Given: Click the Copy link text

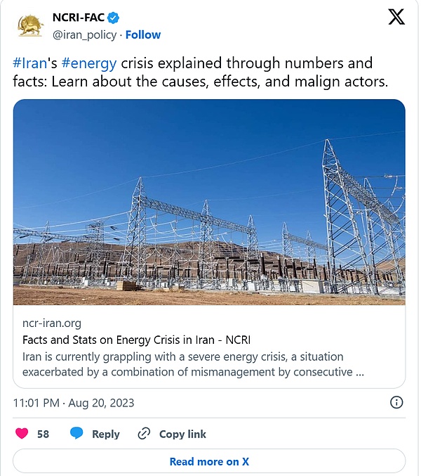Looking at the screenshot, I should click(182, 434).
